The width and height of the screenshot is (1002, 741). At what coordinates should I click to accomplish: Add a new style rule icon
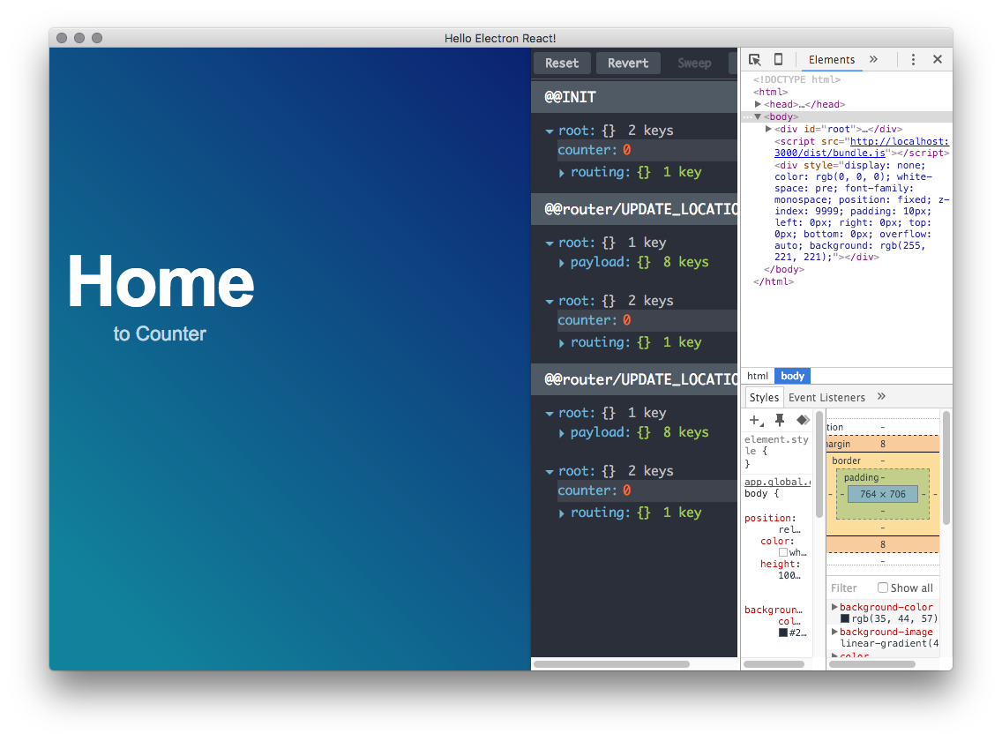click(x=756, y=420)
